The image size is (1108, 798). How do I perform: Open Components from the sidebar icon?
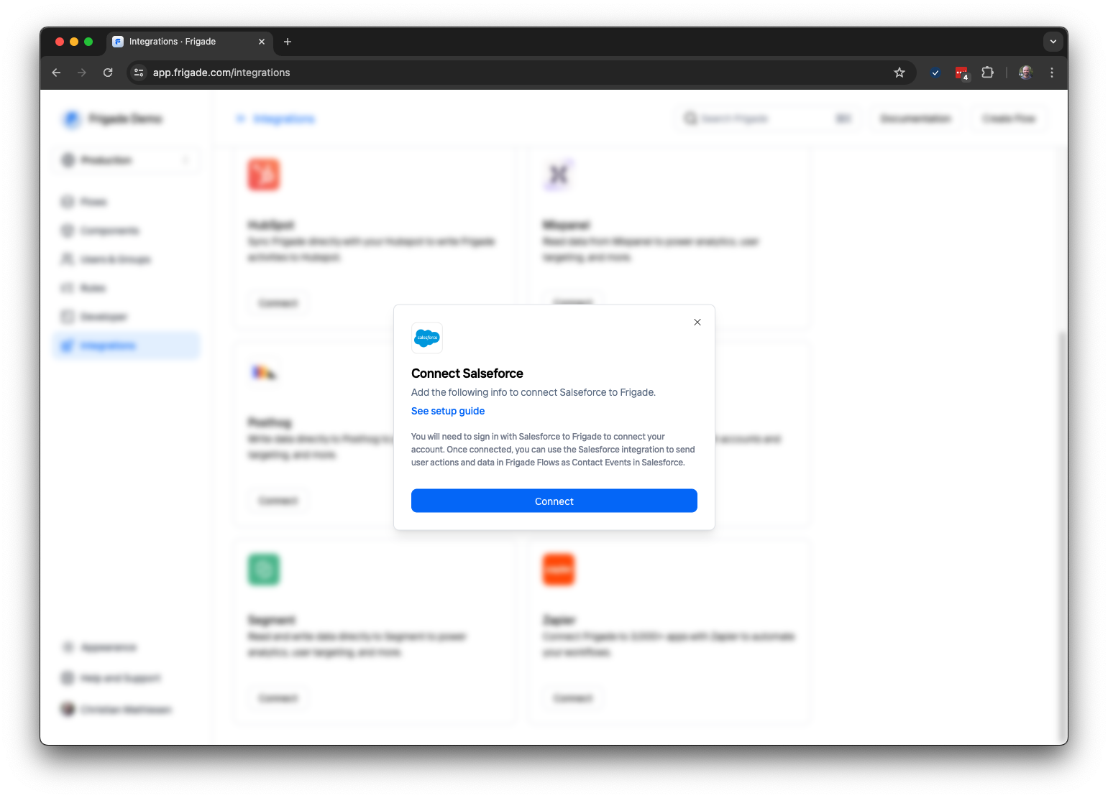click(x=68, y=230)
